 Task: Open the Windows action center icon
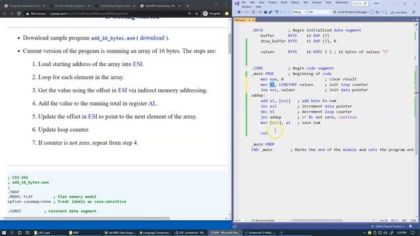click(x=413, y=233)
